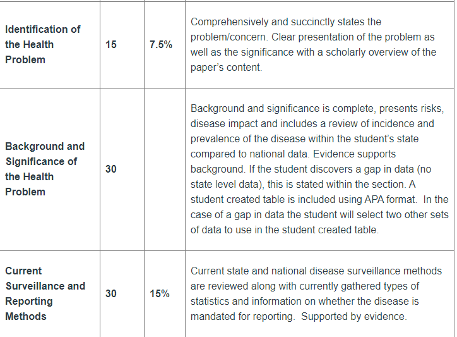Select the 30 points in Background row
Screen dimensions: 457x337
110,169
